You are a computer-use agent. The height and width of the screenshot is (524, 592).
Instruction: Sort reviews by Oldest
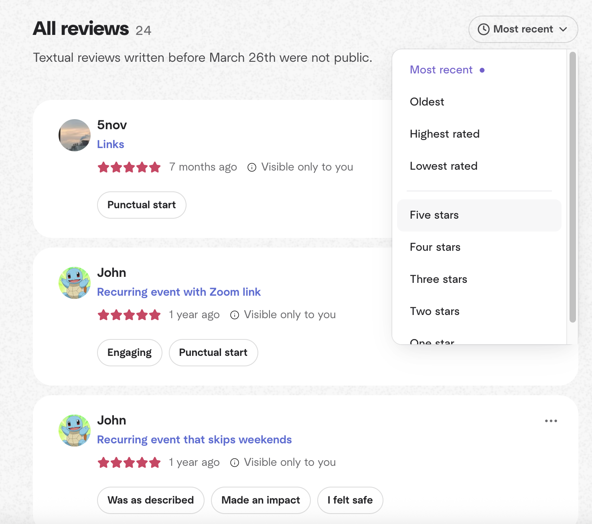pos(427,102)
